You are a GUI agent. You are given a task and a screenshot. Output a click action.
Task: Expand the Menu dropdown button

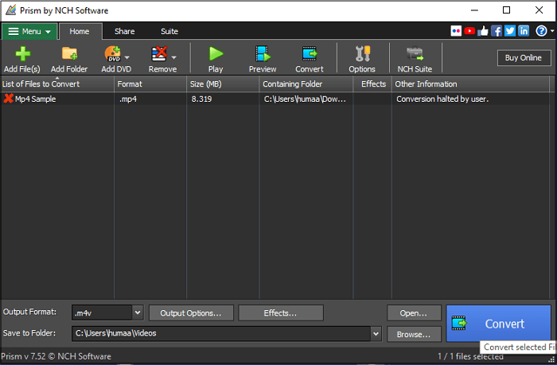pos(29,32)
